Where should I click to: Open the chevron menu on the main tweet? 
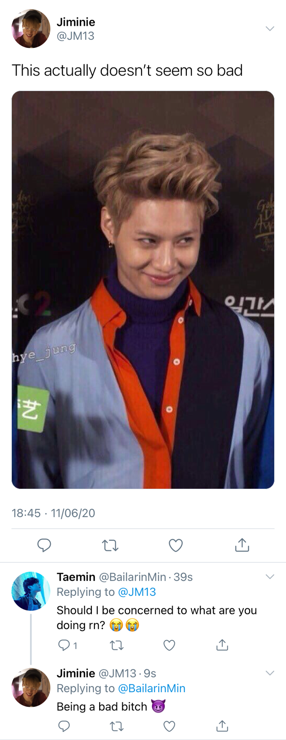click(x=270, y=29)
